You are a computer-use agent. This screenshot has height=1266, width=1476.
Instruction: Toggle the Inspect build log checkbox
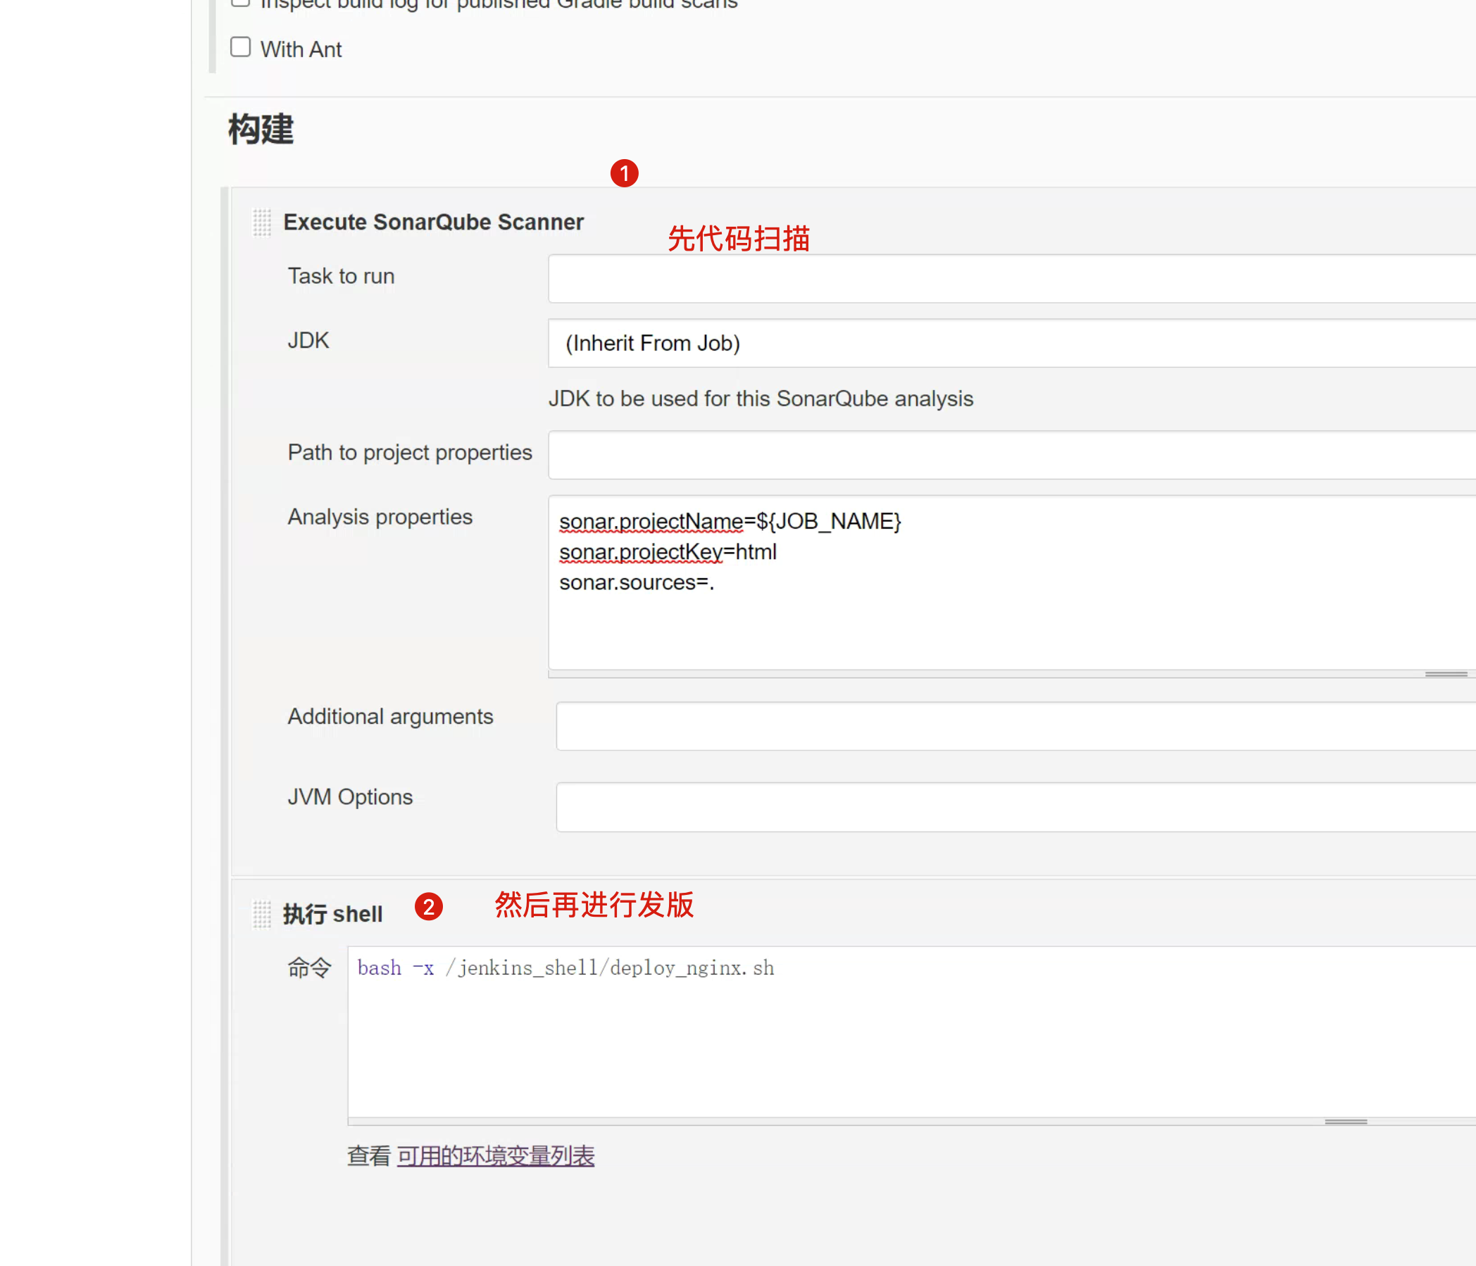[241, 2]
